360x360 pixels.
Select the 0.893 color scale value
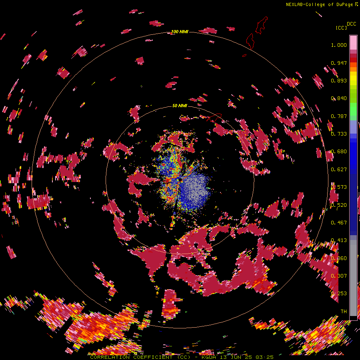coord(339,80)
